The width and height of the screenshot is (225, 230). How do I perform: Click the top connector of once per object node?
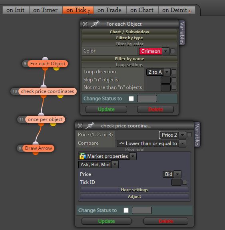coord(41,115)
